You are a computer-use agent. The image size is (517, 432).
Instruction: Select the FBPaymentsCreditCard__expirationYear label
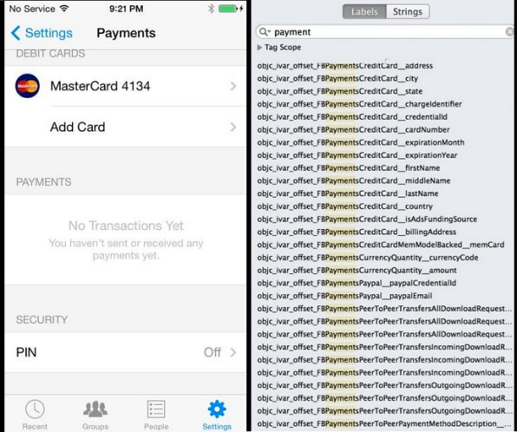pos(357,155)
